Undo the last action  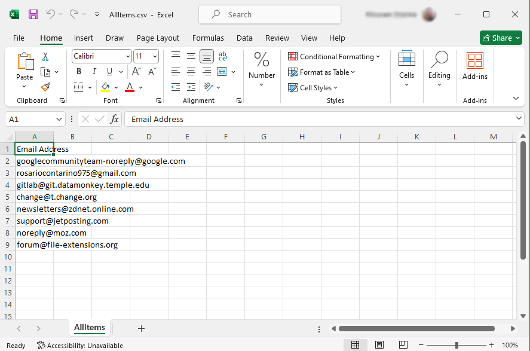coord(51,14)
